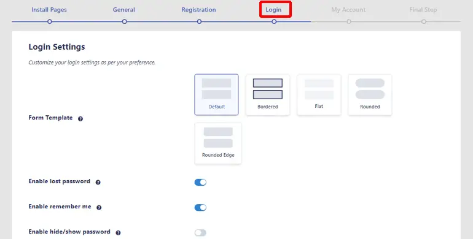Enable the hide/show password toggle
The width and height of the screenshot is (473, 239).
[200, 233]
